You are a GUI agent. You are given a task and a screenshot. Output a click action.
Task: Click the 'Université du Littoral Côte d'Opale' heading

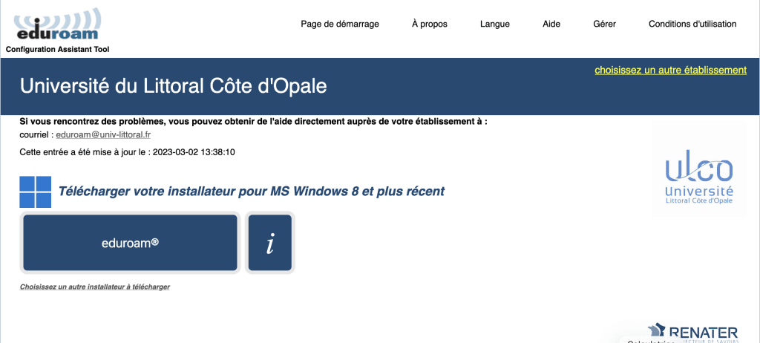173,85
